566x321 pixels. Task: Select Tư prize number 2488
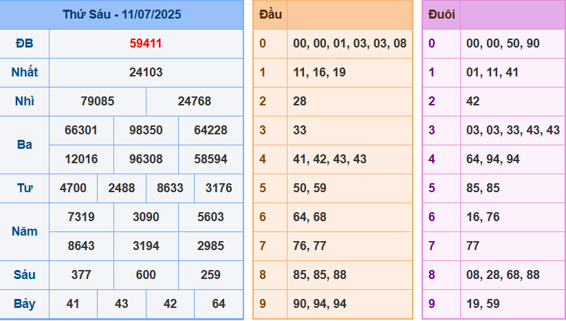[x=122, y=188]
